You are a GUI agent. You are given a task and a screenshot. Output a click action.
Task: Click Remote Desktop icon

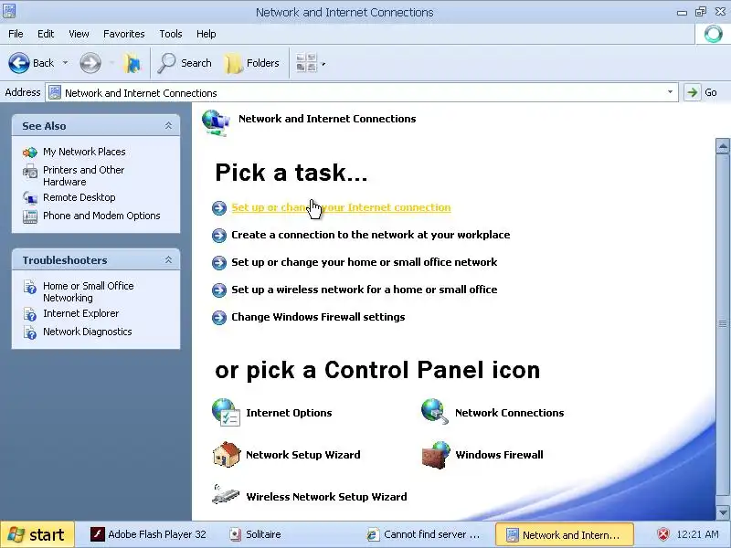(30, 198)
